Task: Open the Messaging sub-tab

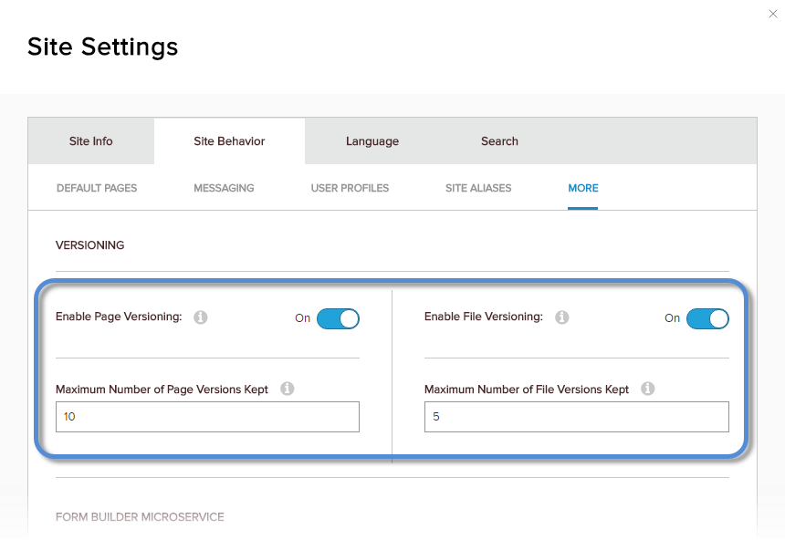Action: click(x=224, y=188)
